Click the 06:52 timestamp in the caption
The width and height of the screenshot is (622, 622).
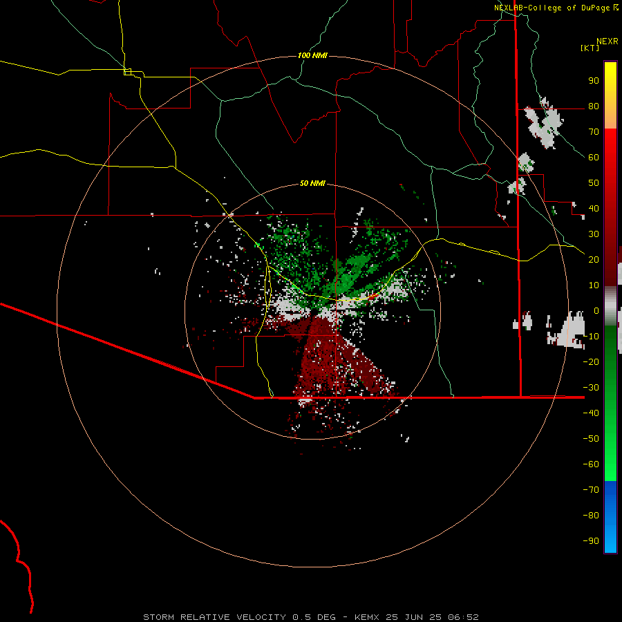463,617
